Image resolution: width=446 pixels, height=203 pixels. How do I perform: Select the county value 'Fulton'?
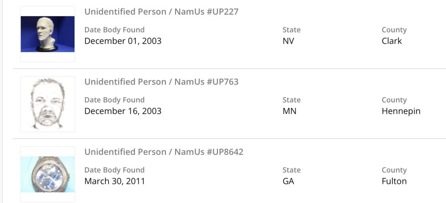394,181
